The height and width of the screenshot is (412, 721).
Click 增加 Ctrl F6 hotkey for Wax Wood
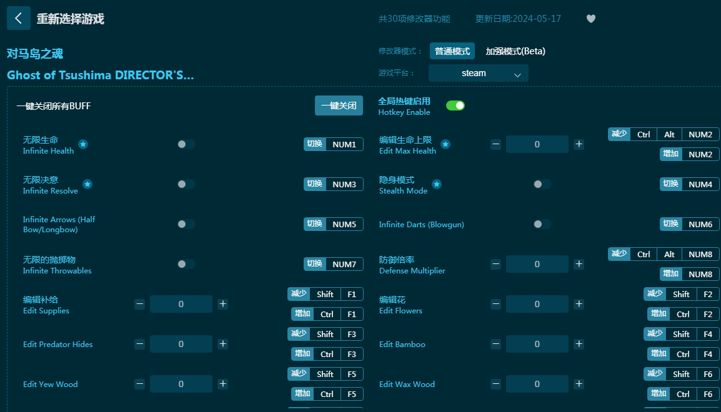684,394
